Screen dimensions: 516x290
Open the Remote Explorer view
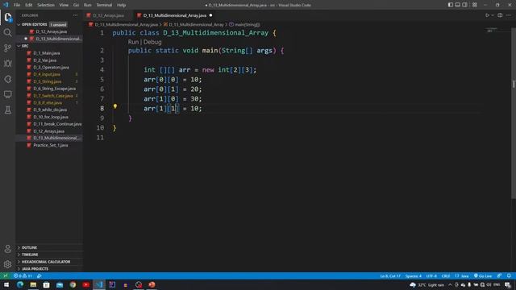click(7, 95)
